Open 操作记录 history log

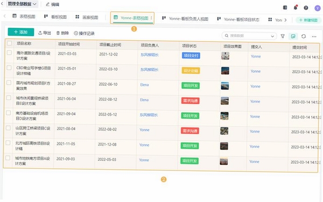tap(84, 33)
